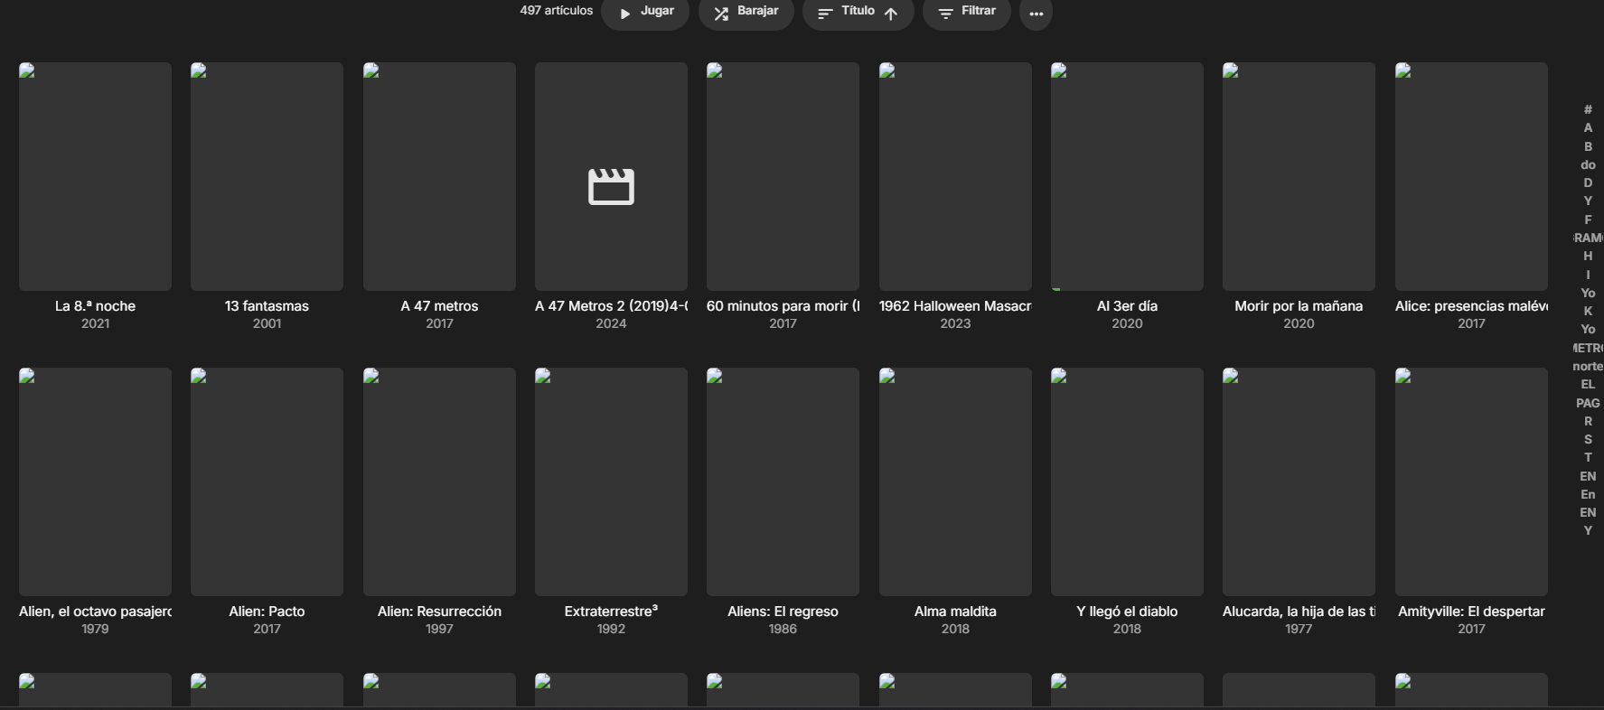Jump to letter R in alphabet index

[1588, 421]
